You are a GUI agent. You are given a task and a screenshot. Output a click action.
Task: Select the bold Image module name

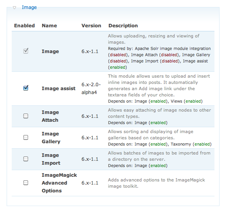[x=50, y=52]
